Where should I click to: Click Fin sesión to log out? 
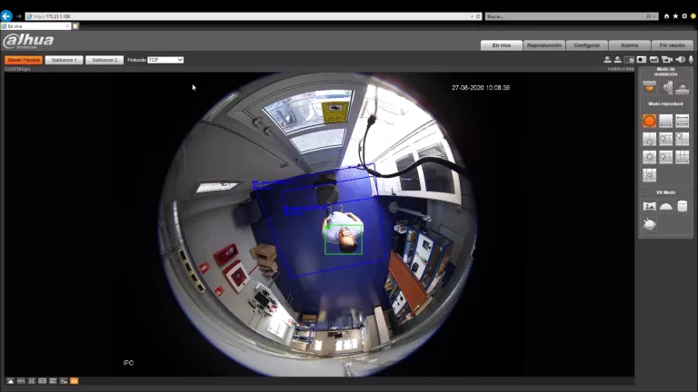tap(673, 45)
